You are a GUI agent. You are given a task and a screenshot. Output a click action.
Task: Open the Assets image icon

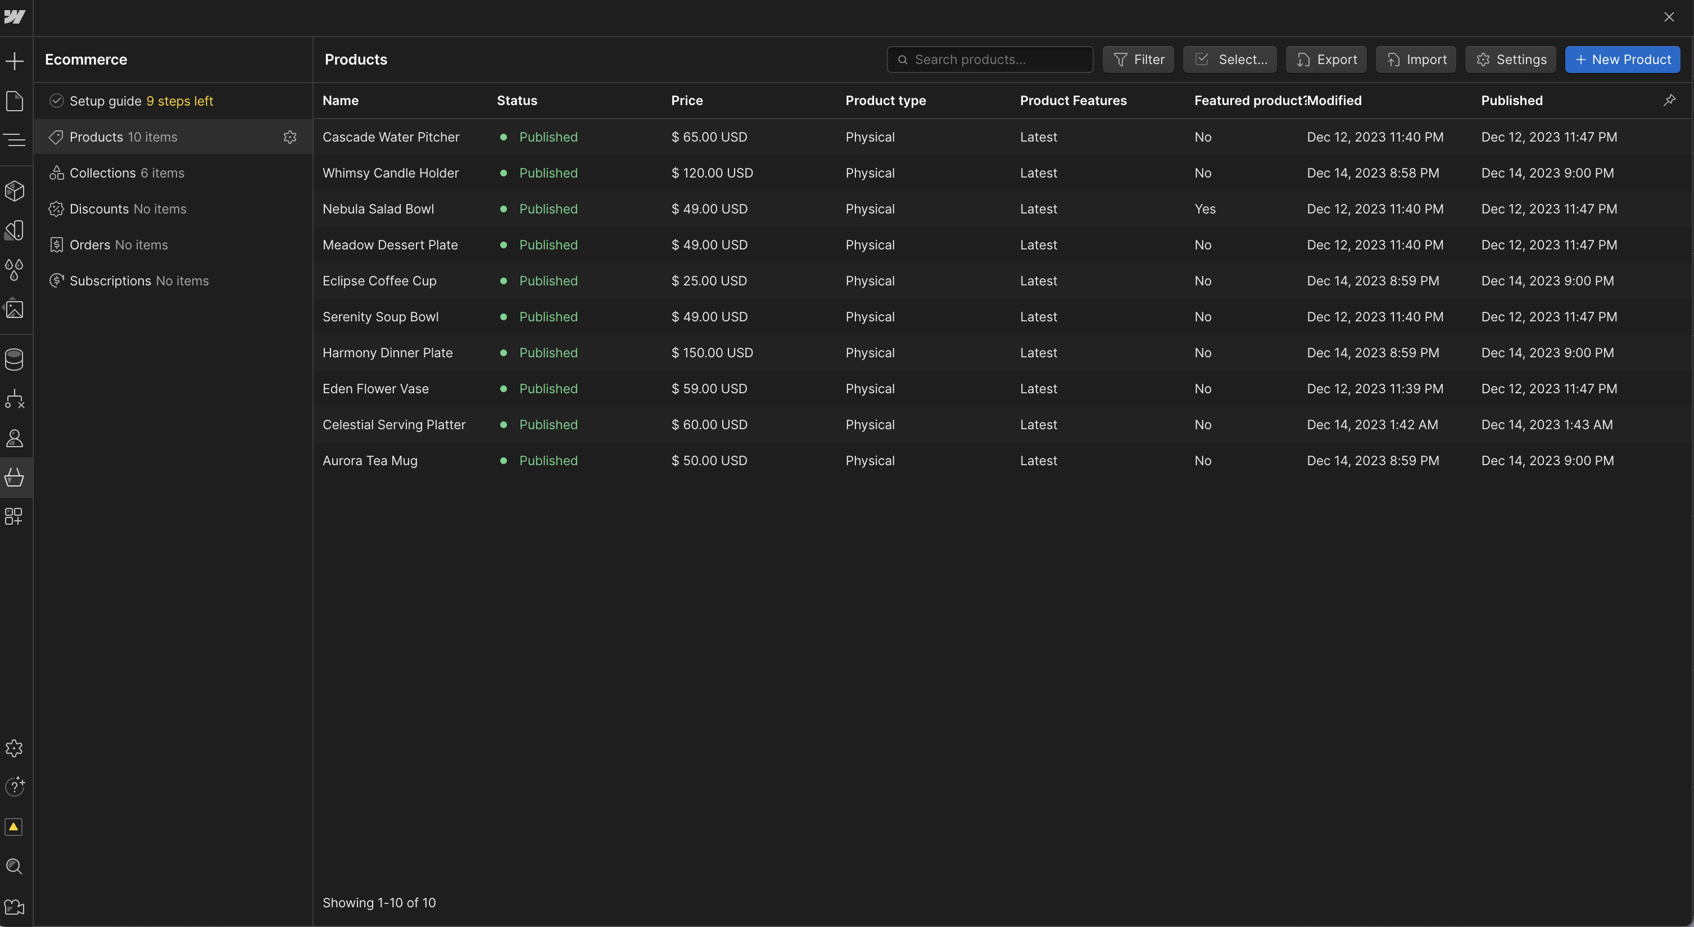[x=15, y=308]
